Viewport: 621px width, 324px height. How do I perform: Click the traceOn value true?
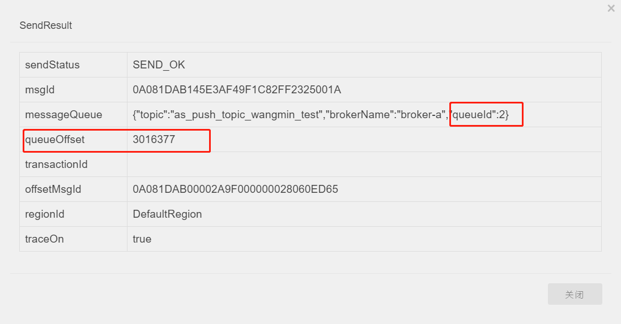[142, 239]
